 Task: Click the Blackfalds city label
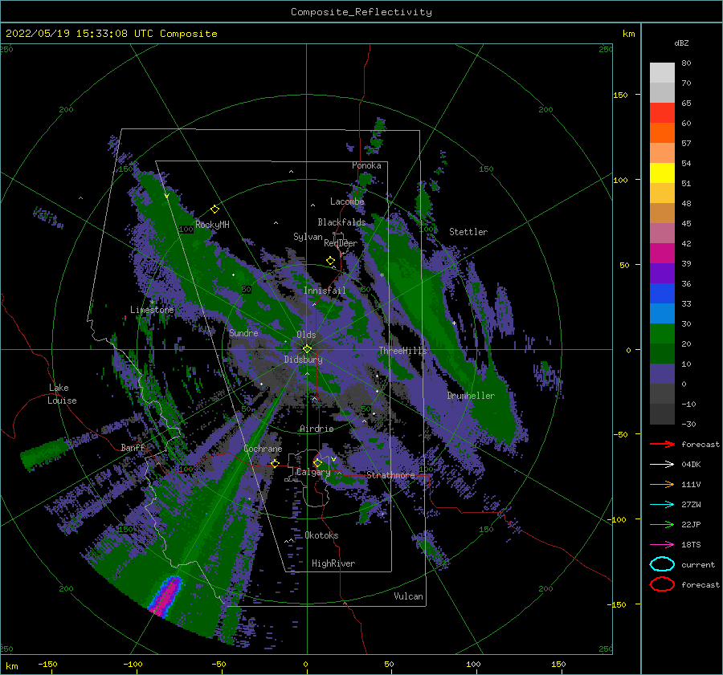click(x=341, y=222)
